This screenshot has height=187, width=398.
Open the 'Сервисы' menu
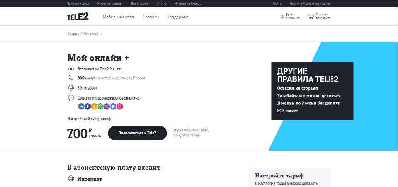[150, 17]
